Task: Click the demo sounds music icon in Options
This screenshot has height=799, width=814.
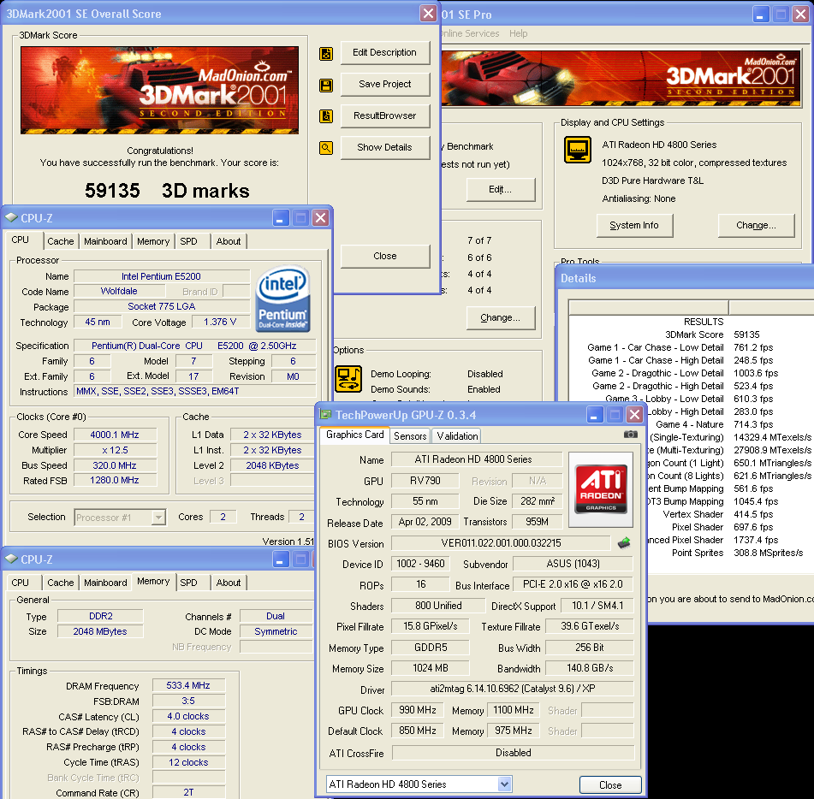Action: pyautogui.click(x=348, y=379)
